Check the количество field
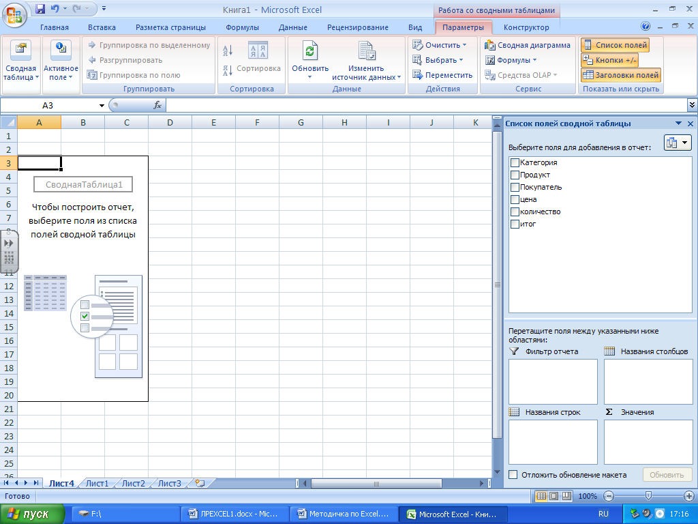The image size is (698, 524). pyautogui.click(x=515, y=212)
